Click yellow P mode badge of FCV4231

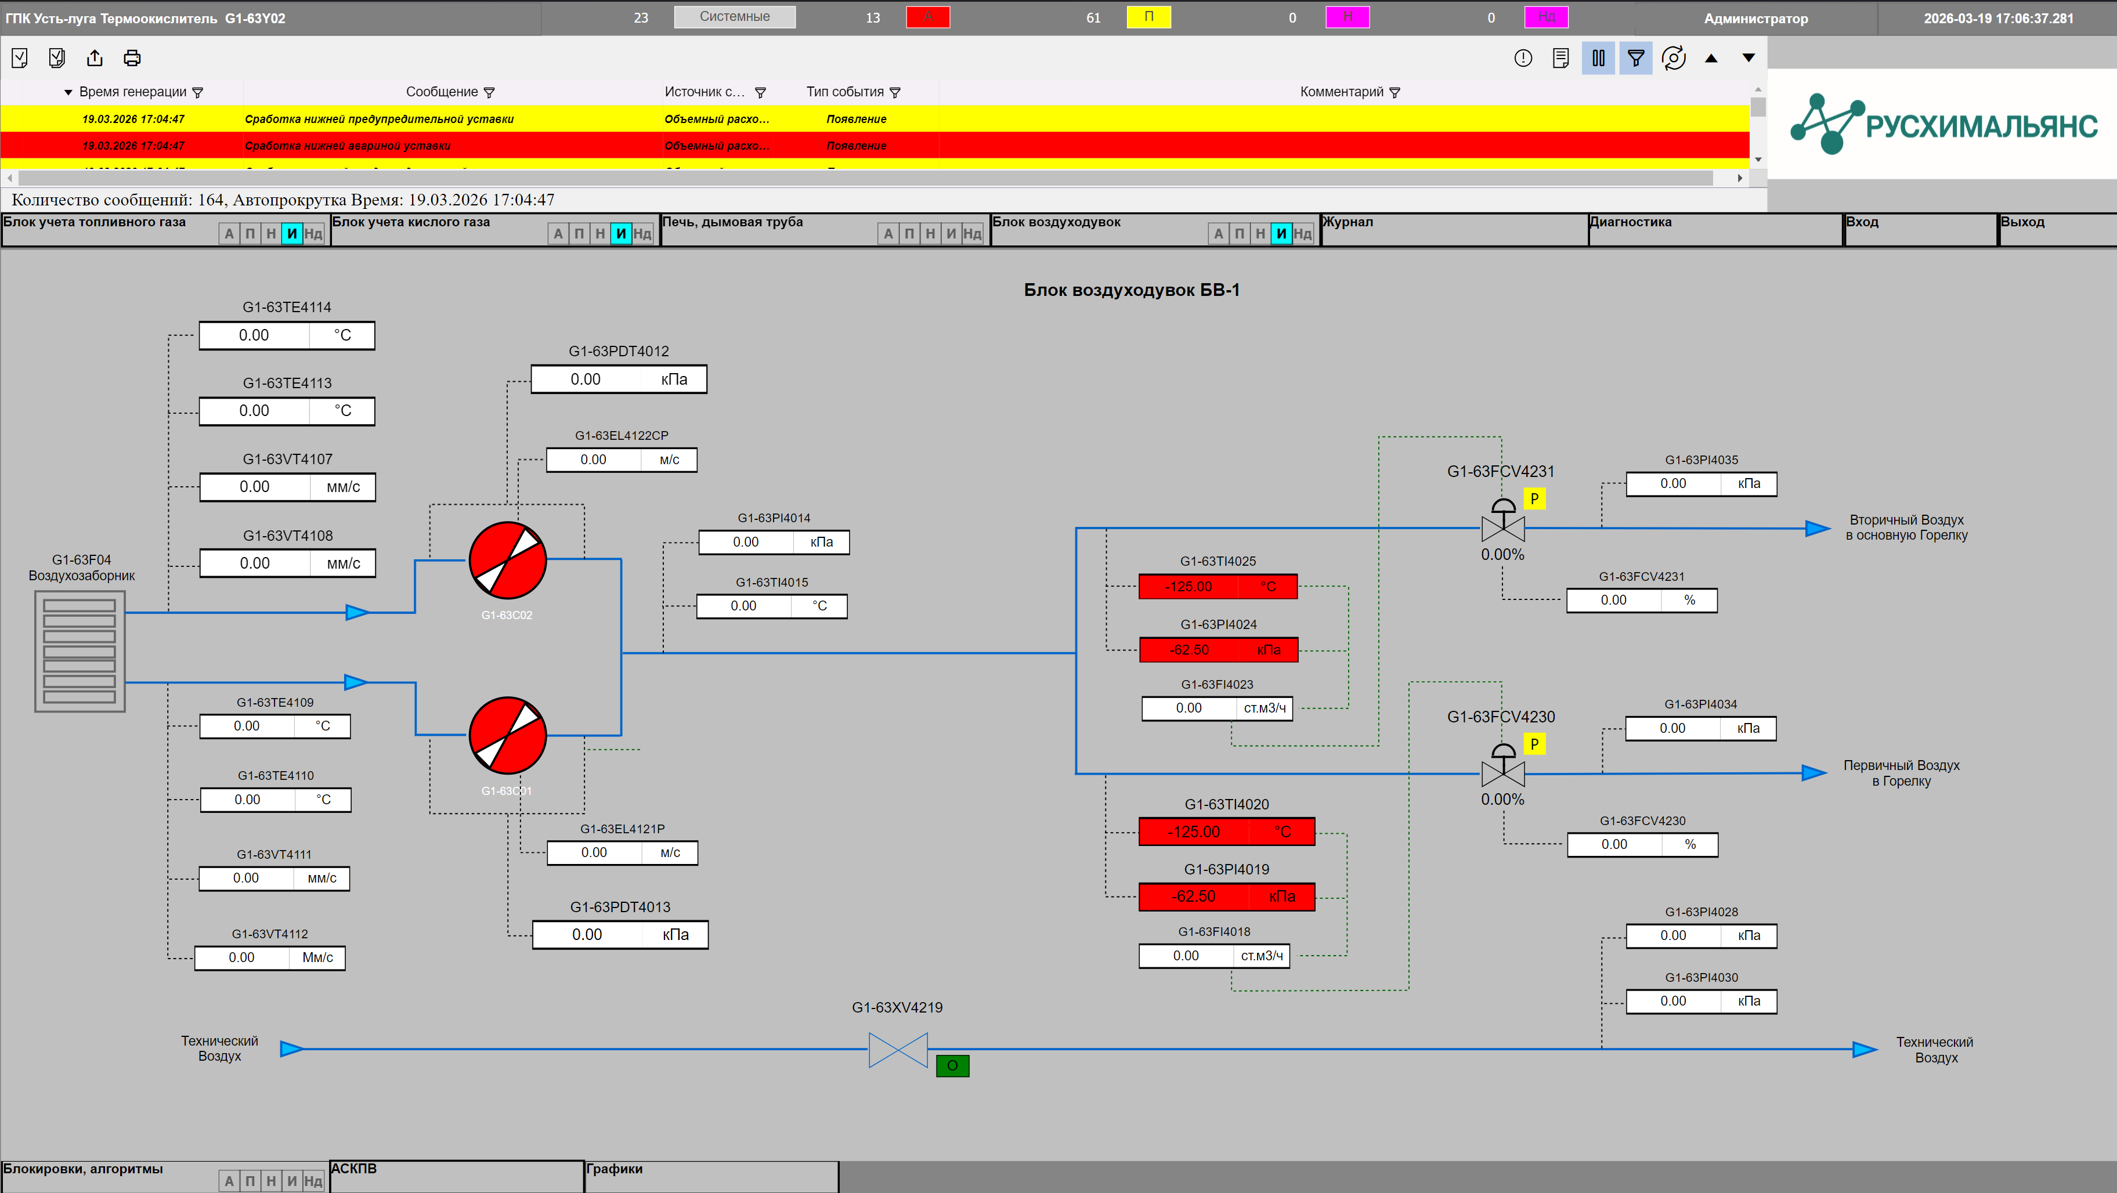click(x=1534, y=498)
